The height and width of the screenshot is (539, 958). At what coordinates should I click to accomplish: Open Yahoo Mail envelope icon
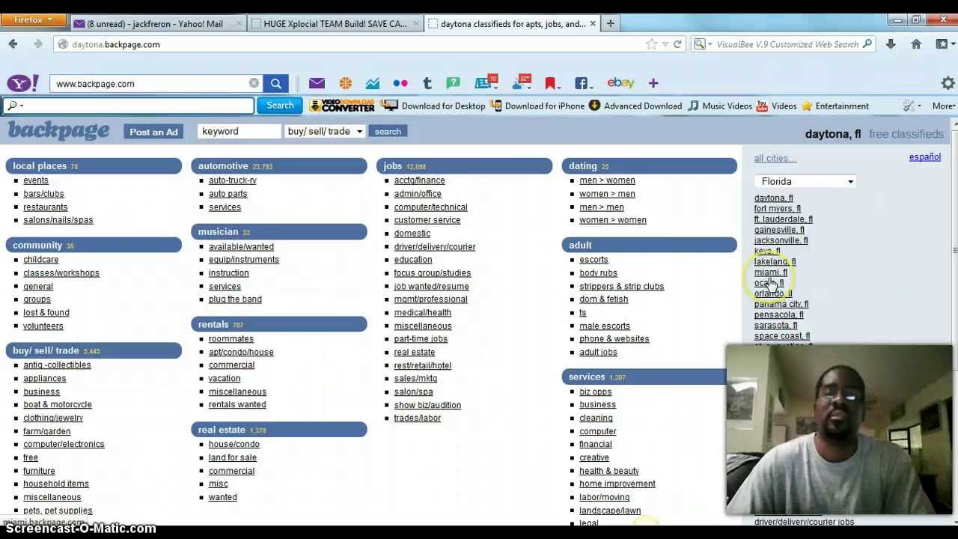(317, 83)
